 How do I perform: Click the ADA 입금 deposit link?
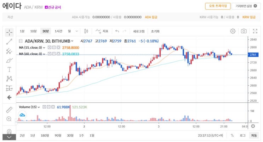coord(151,17)
